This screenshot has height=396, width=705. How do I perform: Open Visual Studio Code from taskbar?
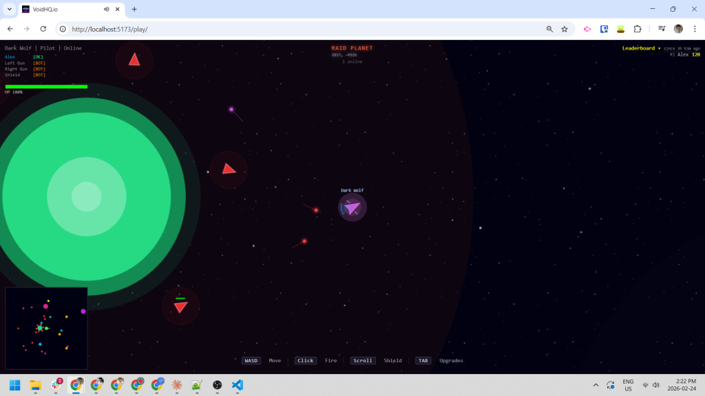point(238,385)
